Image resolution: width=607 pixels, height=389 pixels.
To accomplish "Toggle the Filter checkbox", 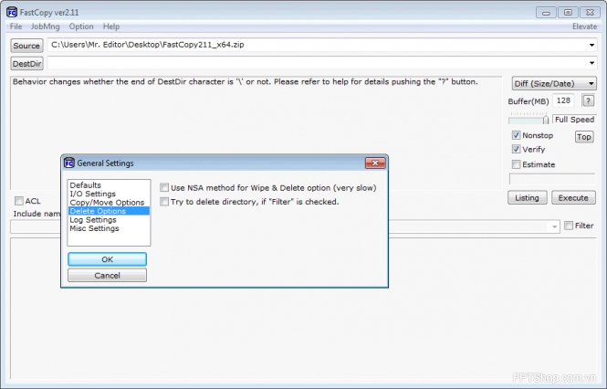I will click(569, 226).
